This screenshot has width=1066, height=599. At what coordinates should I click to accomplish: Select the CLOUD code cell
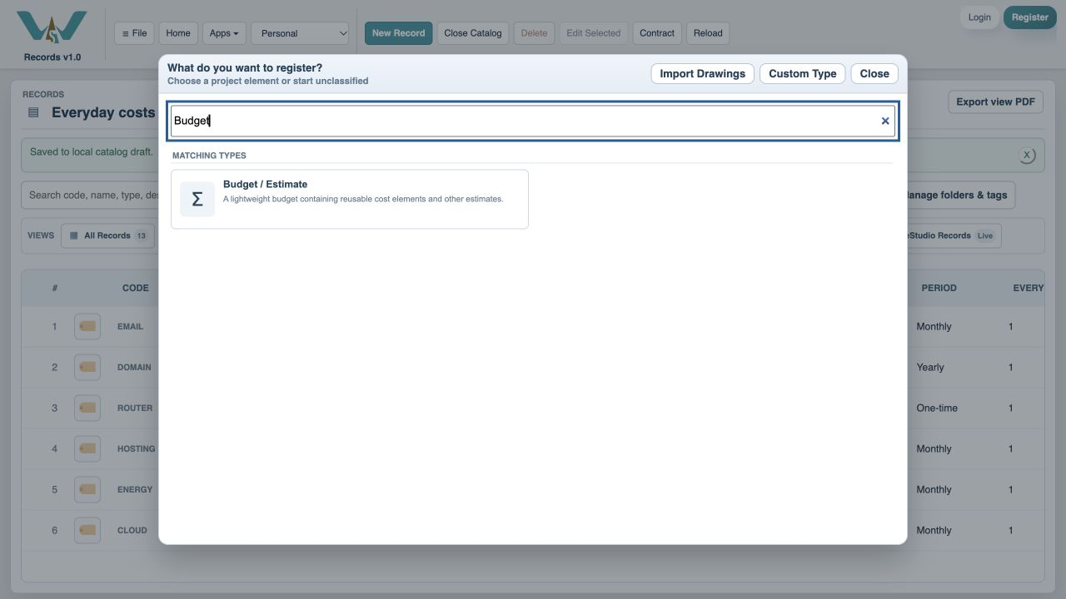[132, 530]
